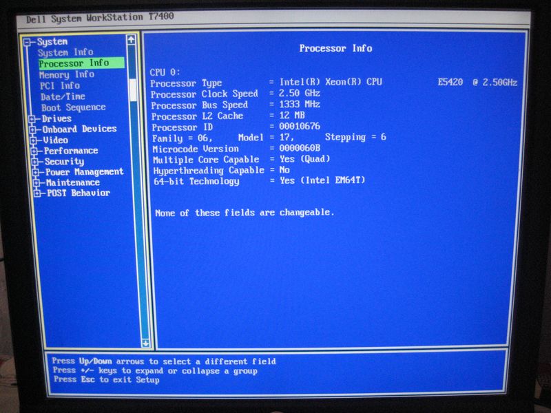Open the PCI Info entry
Screen dimensions: 551x413
click(60, 85)
